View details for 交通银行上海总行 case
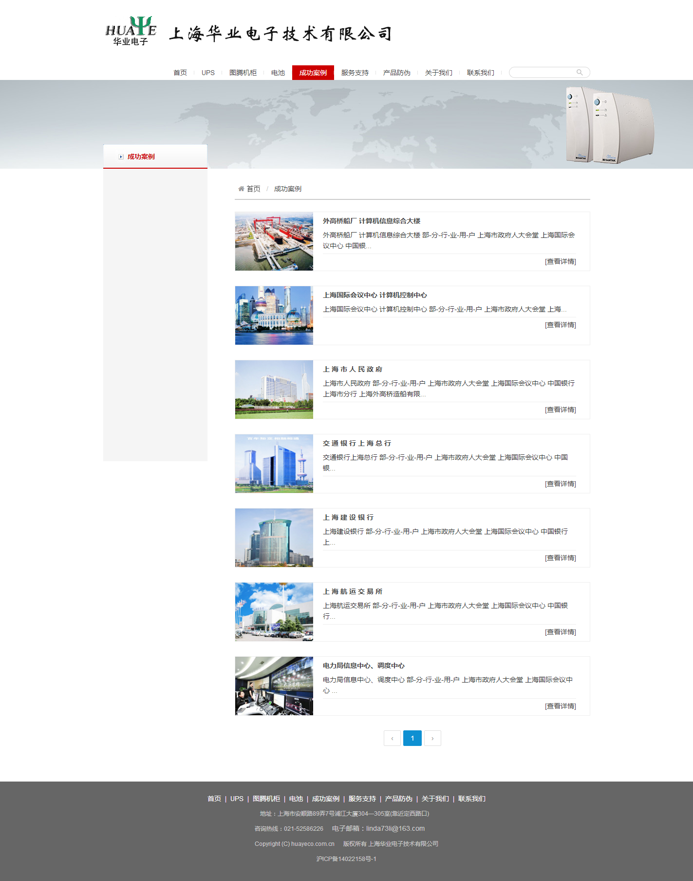The image size is (693, 881). (560, 484)
